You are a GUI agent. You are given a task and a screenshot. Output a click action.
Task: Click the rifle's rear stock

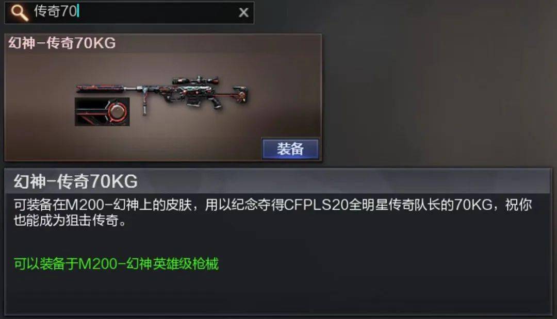[x=240, y=94]
